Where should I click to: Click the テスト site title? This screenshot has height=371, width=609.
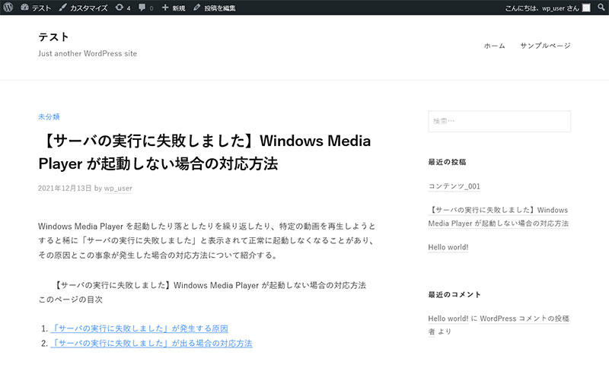(53, 36)
